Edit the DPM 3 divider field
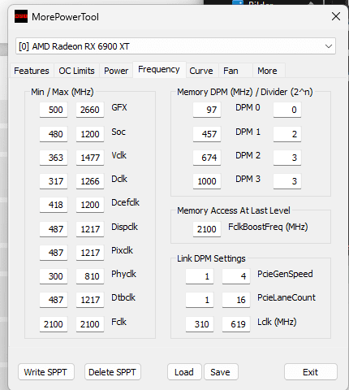 tap(287, 181)
